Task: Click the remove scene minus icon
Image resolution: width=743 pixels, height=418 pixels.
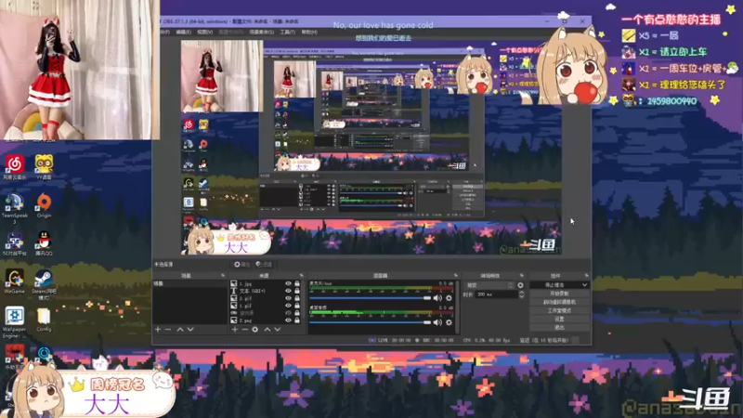Action: click(x=168, y=330)
